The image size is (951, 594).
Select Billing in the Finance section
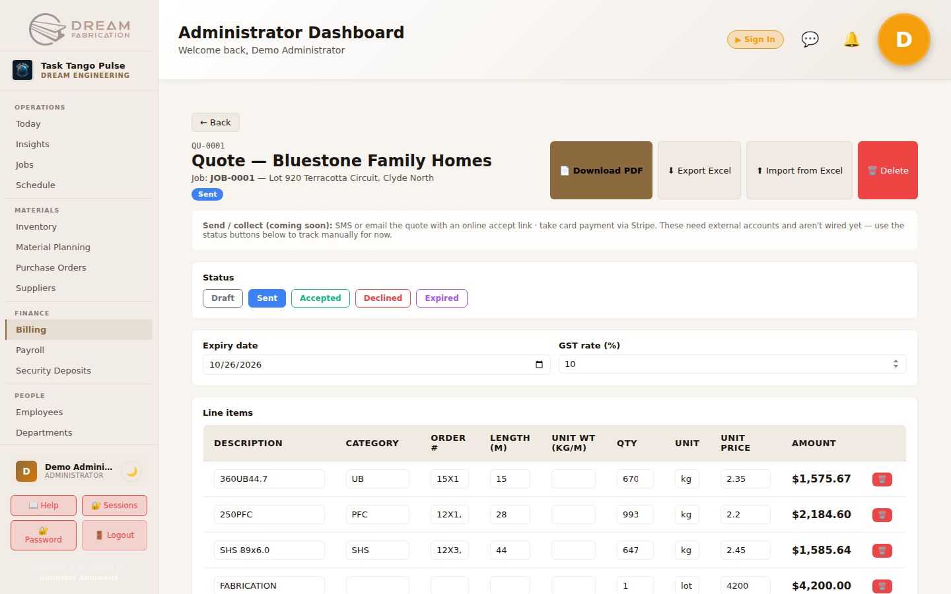(x=79, y=329)
